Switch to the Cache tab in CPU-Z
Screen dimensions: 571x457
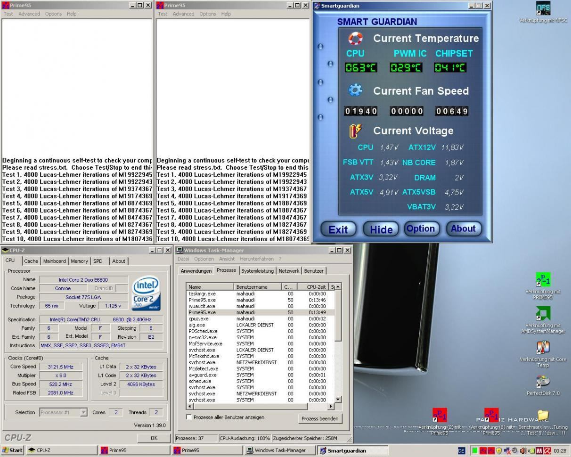(31, 261)
